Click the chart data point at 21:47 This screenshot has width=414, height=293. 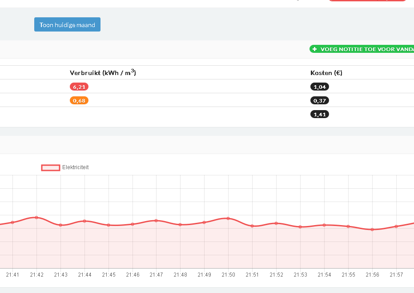(x=156, y=221)
